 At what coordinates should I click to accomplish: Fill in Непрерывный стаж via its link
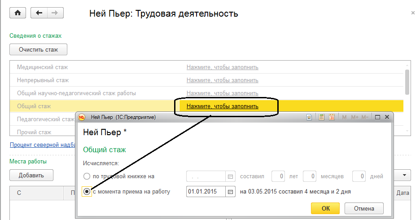(222, 80)
